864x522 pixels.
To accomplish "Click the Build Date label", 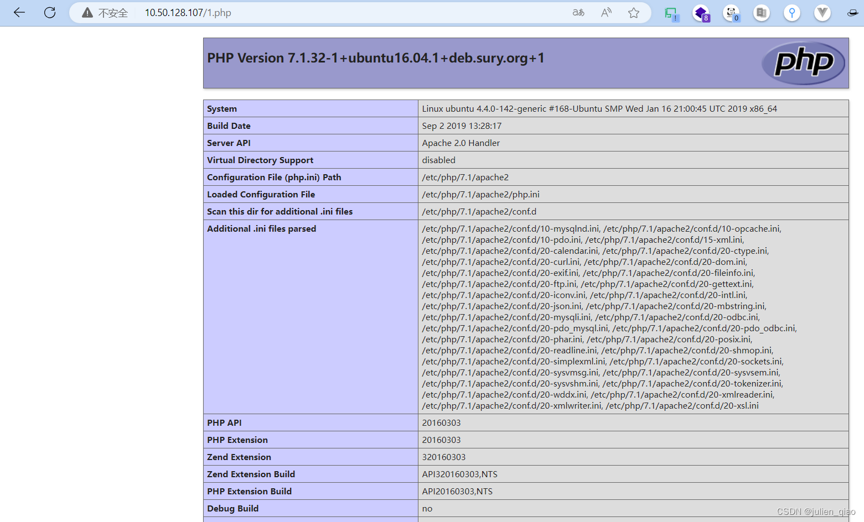I will (x=229, y=126).
